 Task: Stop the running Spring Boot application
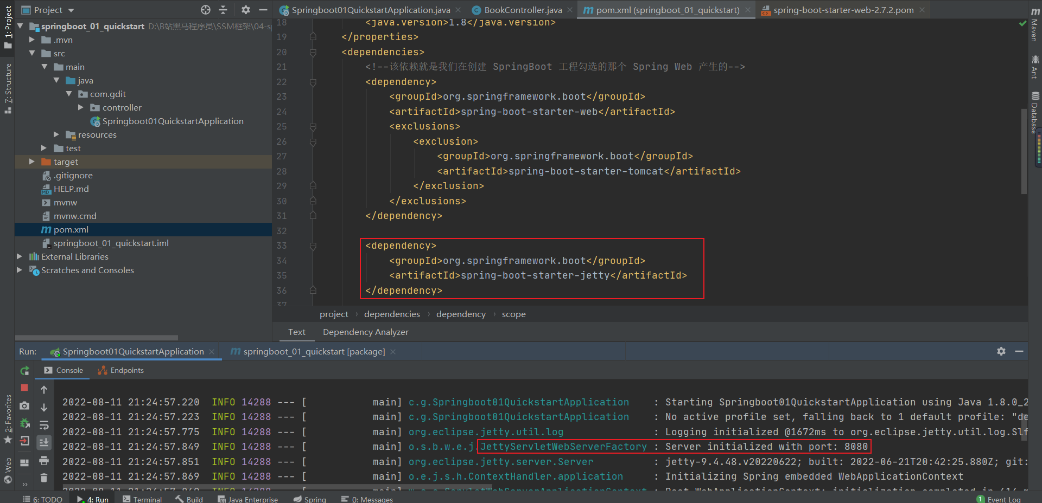[24, 388]
